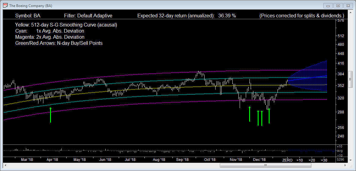Click the '+30' forecast axis label
The height and width of the screenshot is (171, 356).
[324, 160]
